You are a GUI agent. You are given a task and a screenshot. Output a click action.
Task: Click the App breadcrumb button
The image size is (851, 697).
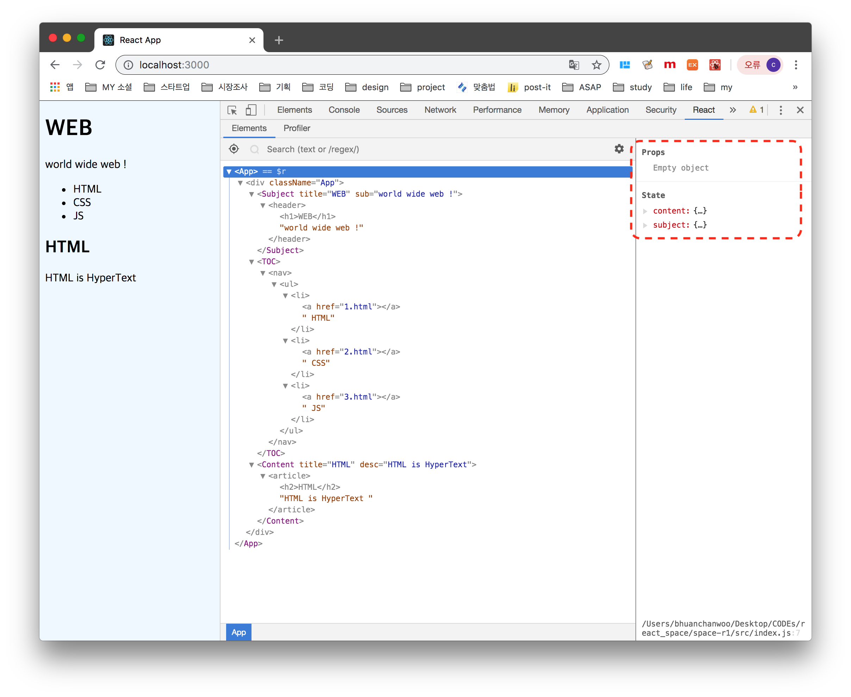click(x=239, y=633)
